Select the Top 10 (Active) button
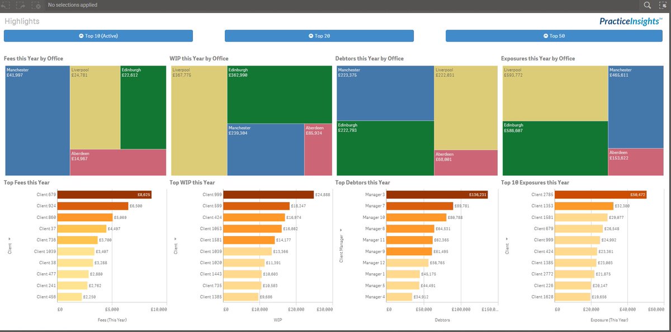This screenshot has height=332, width=671. 98,36
